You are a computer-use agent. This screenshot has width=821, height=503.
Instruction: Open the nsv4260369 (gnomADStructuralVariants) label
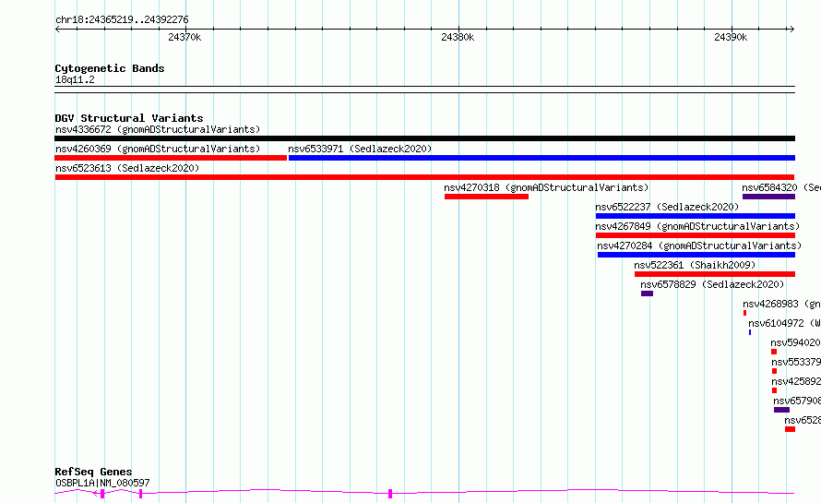[158, 149]
